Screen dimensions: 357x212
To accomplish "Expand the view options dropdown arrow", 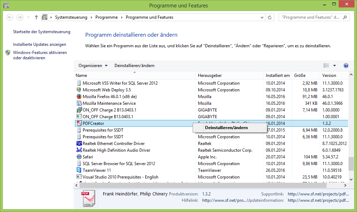I will pos(334,66).
